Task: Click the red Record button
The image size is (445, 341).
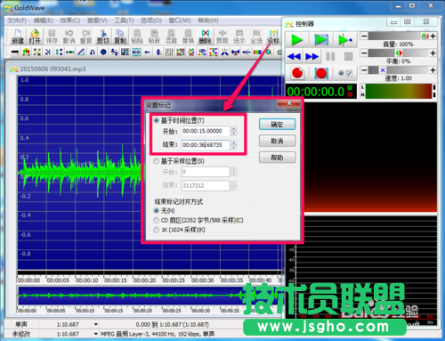Action: click(x=297, y=73)
